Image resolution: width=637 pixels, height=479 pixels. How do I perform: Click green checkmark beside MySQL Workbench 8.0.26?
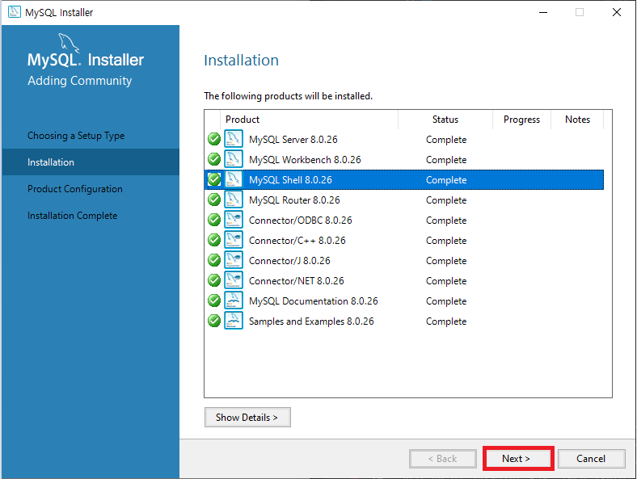point(214,159)
